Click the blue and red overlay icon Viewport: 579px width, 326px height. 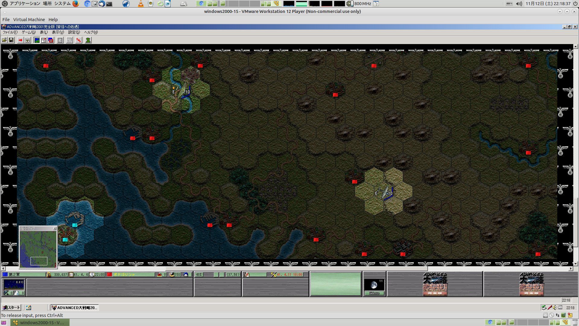[x=51, y=40]
